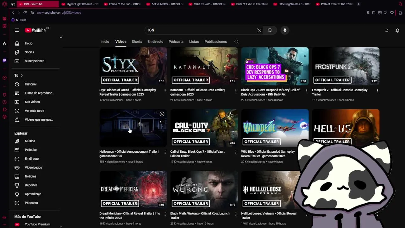Open the tab islands workspace icon
The width and height of the screenshot is (405, 228).
coord(13,4)
